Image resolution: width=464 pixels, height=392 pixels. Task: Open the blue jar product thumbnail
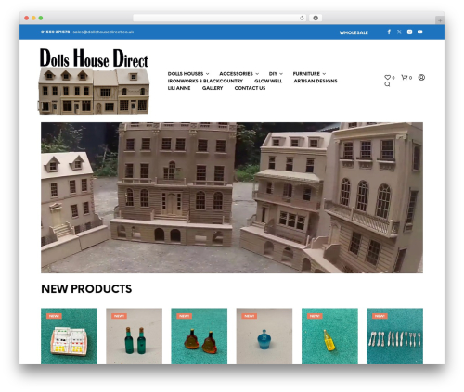pyautogui.click(x=264, y=336)
